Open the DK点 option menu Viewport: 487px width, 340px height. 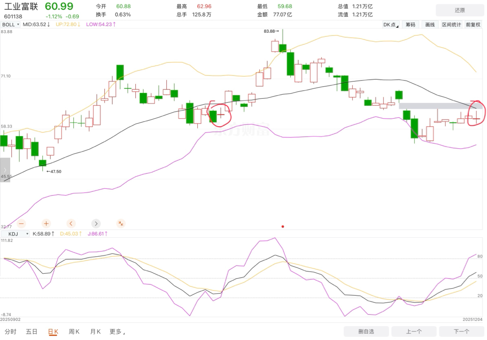391,24
